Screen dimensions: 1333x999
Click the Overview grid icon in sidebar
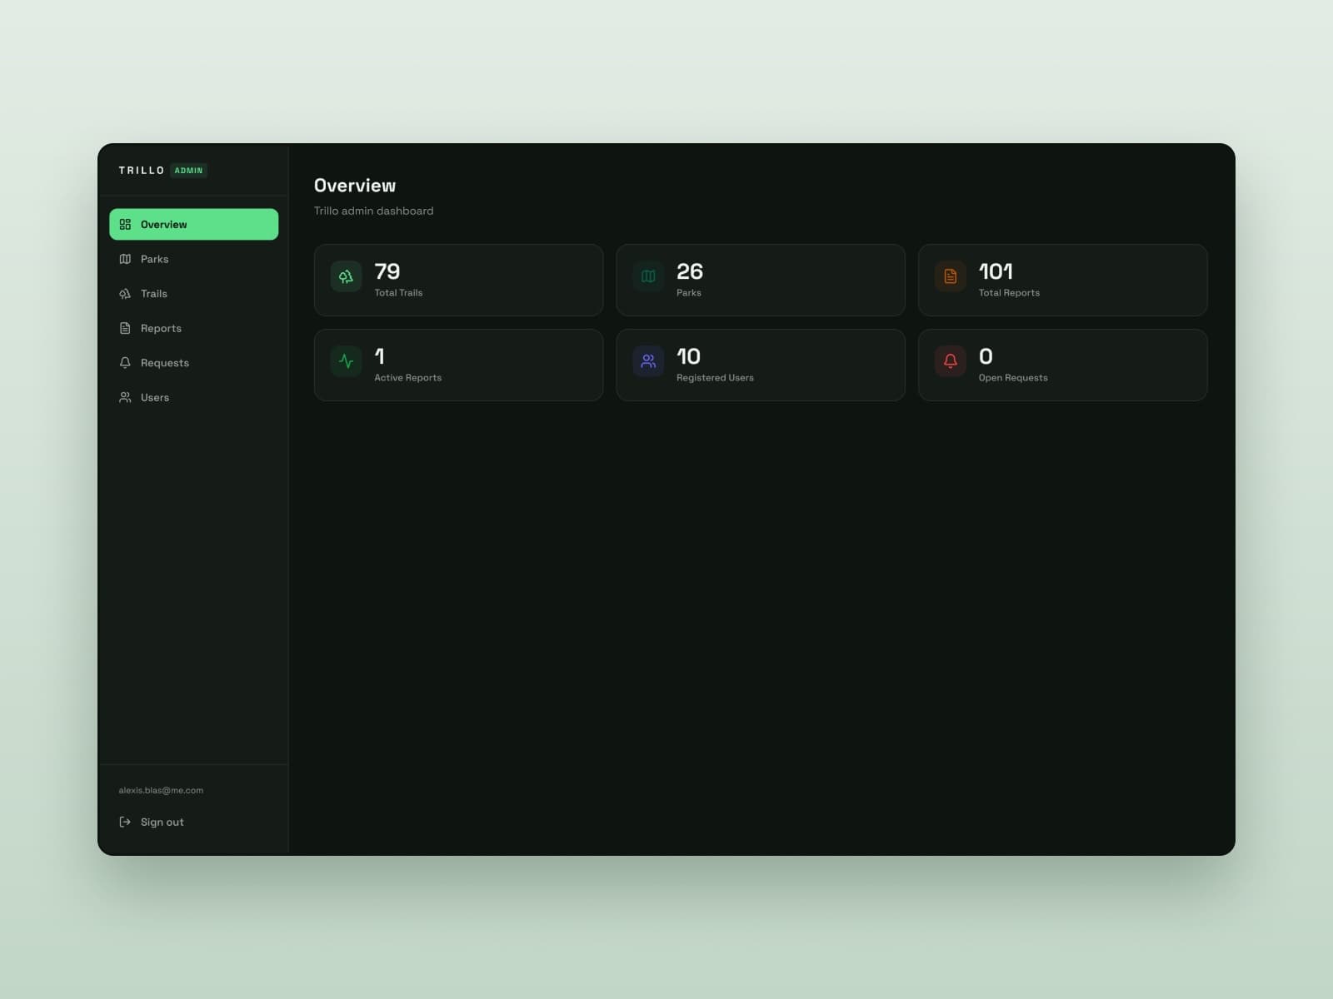[x=125, y=225]
